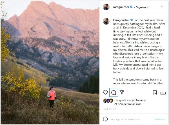Toggle the Siguiendo follow status
The height and width of the screenshot is (125, 169).
143,7
